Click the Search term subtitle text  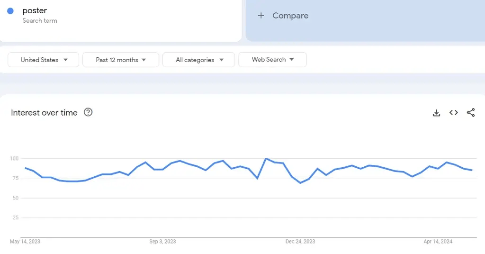coord(40,21)
